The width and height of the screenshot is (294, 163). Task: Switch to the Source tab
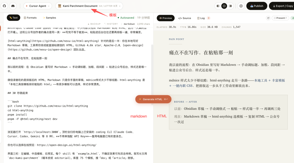point(185,18)
